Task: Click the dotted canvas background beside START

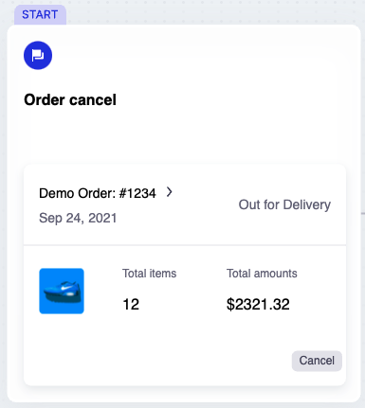Action: [x=215, y=12]
